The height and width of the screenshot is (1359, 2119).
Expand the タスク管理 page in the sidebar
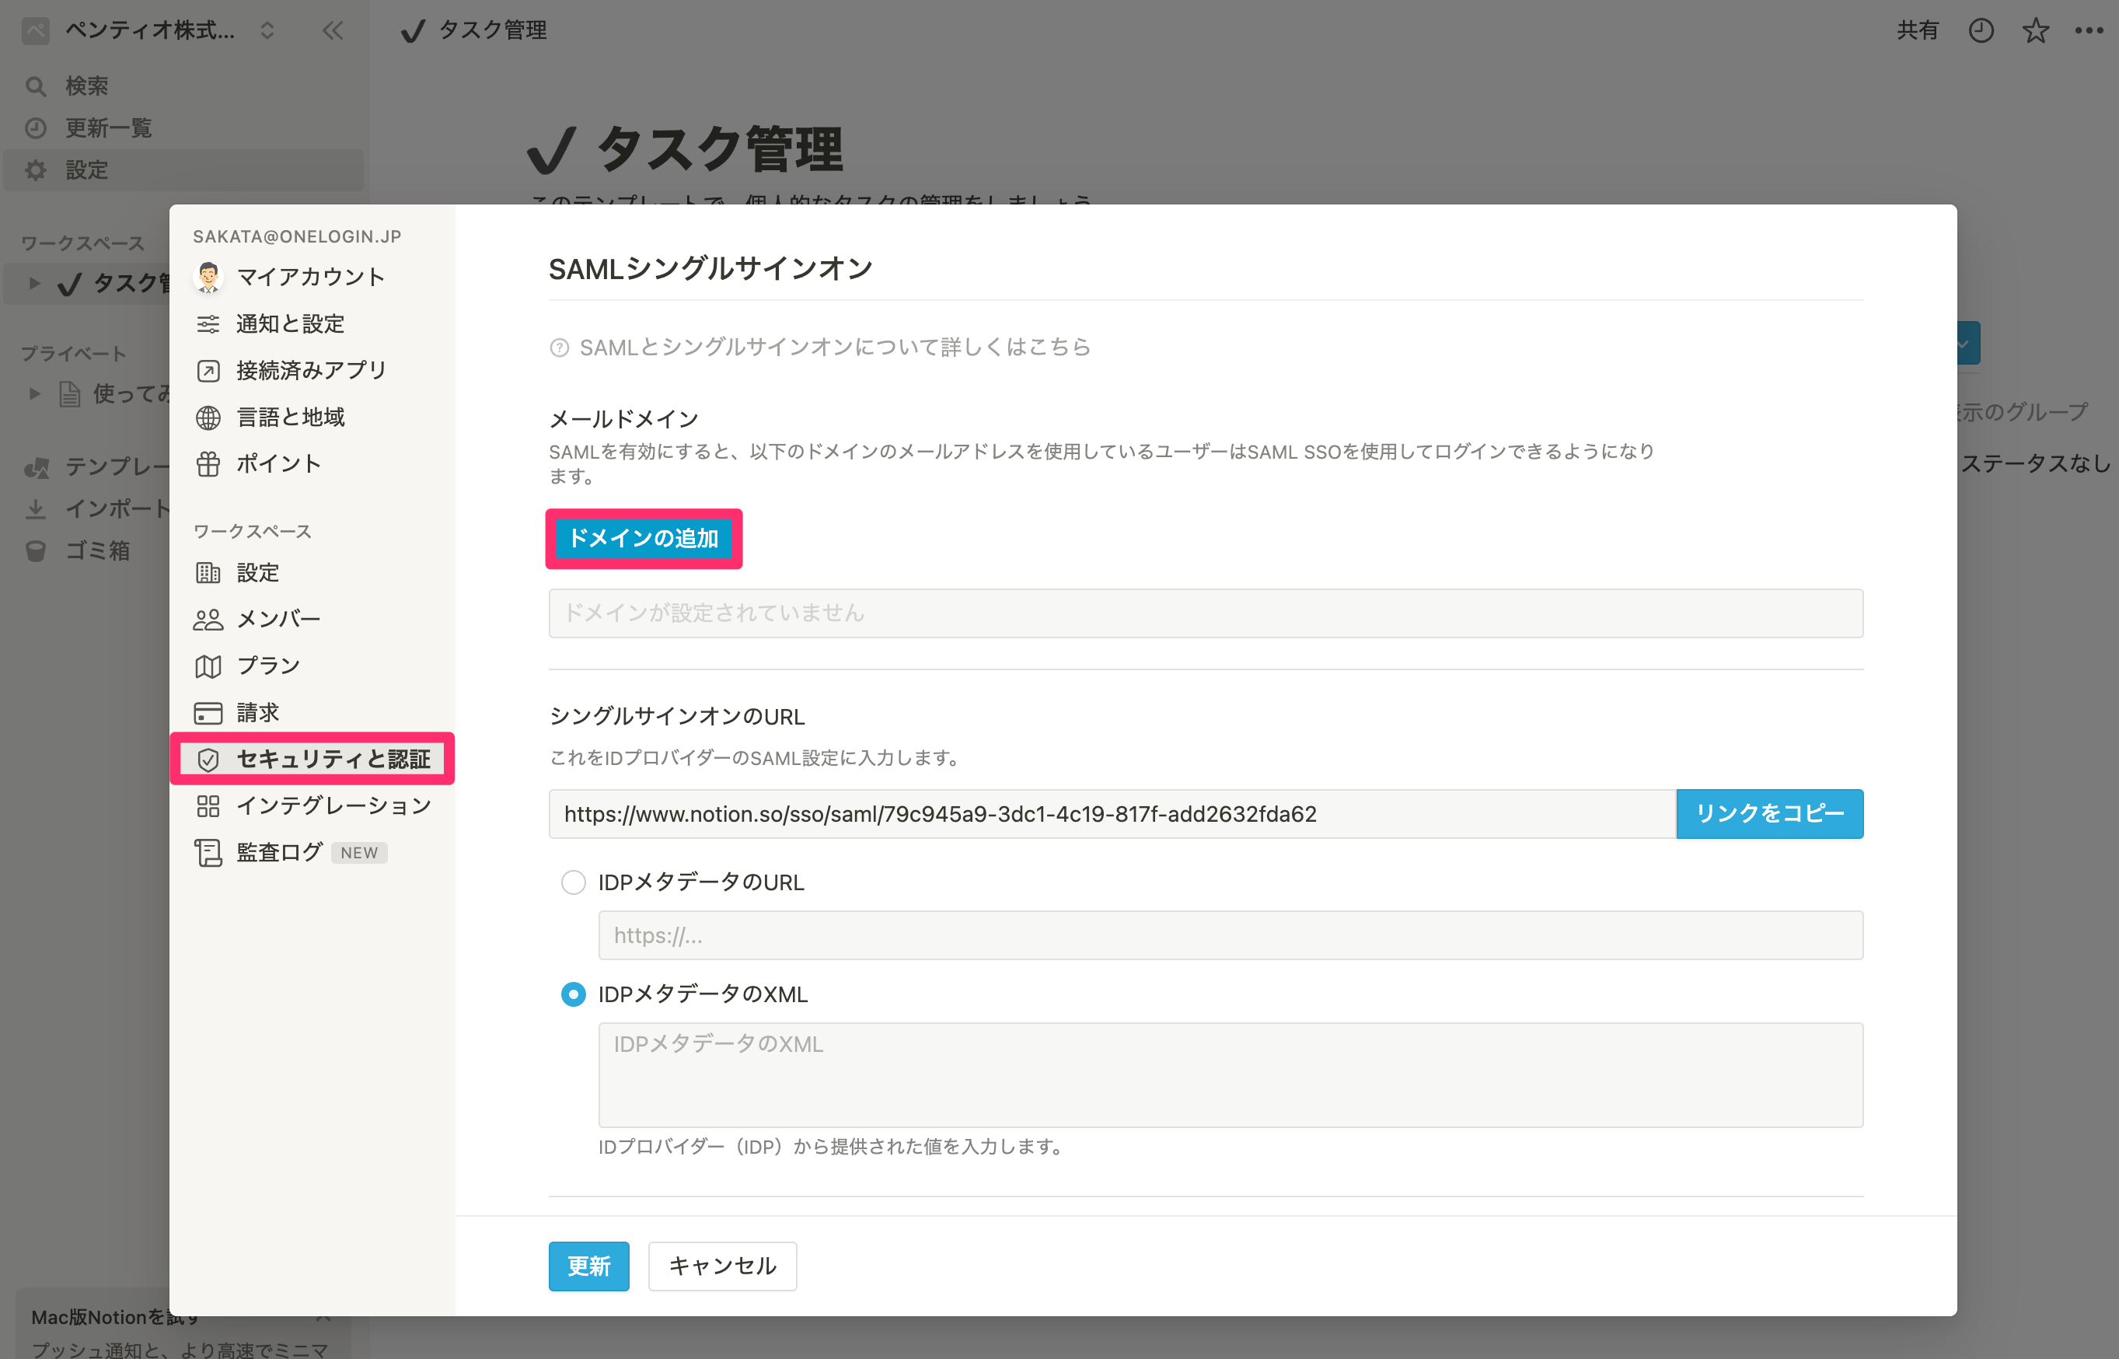tap(34, 283)
